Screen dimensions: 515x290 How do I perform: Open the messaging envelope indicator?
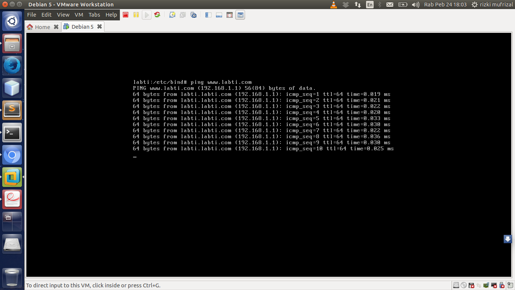click(x=390, y=5)
